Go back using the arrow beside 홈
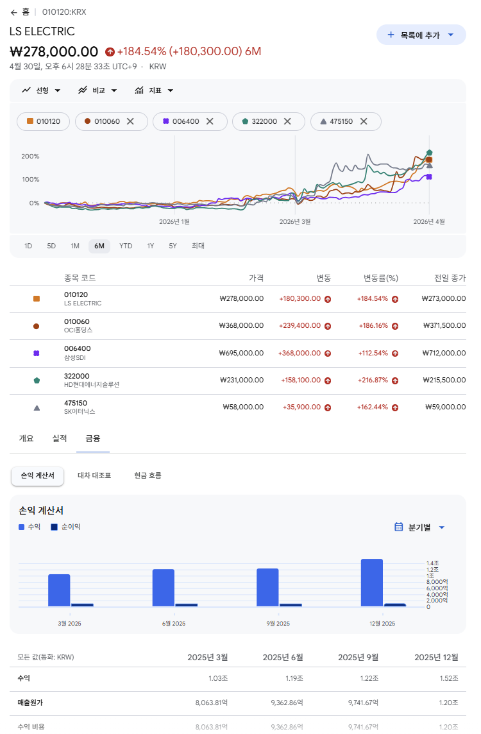 coord(13,12)
